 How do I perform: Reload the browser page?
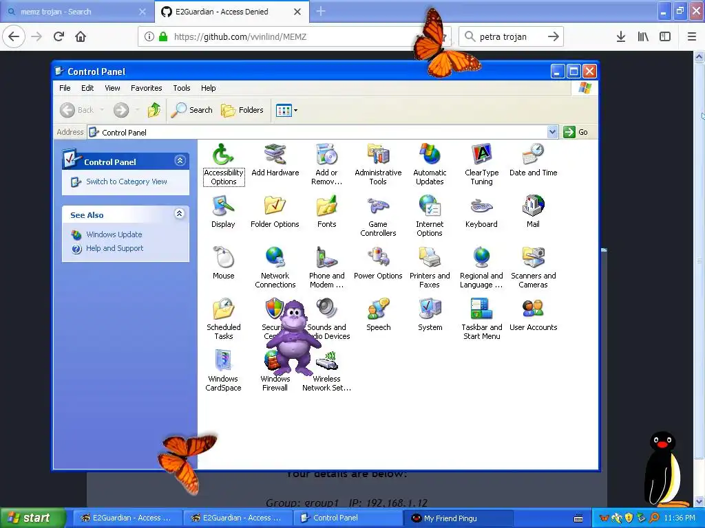click(x=59, y=36)
